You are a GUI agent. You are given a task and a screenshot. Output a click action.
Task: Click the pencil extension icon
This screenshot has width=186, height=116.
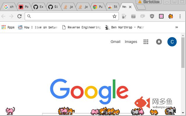[x=124, y=16]
